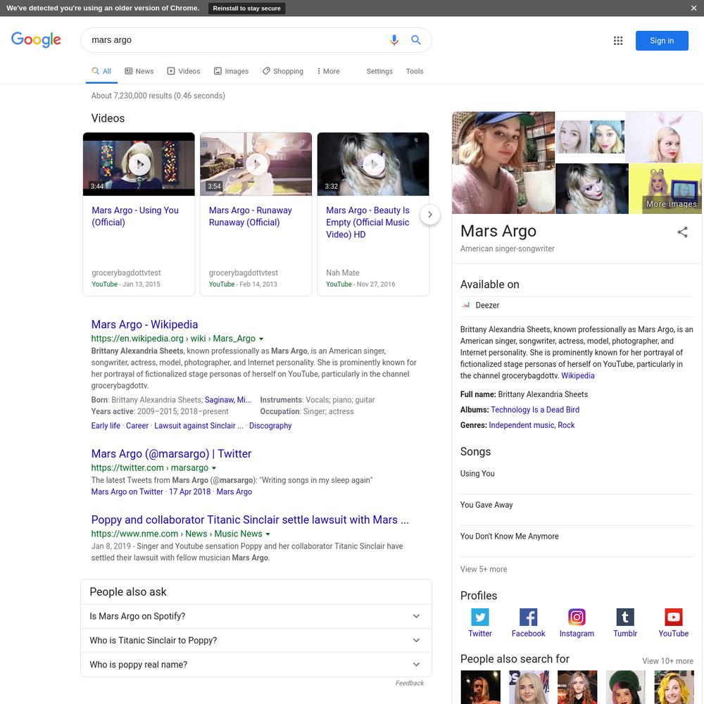Open the 'Early life' sitelink
This screenshot has height=704, width=704.
tap(106, 426)
